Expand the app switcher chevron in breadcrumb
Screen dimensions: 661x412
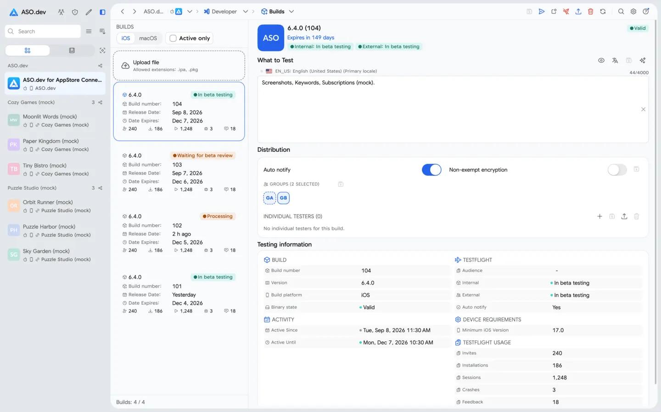click(190, 11)
